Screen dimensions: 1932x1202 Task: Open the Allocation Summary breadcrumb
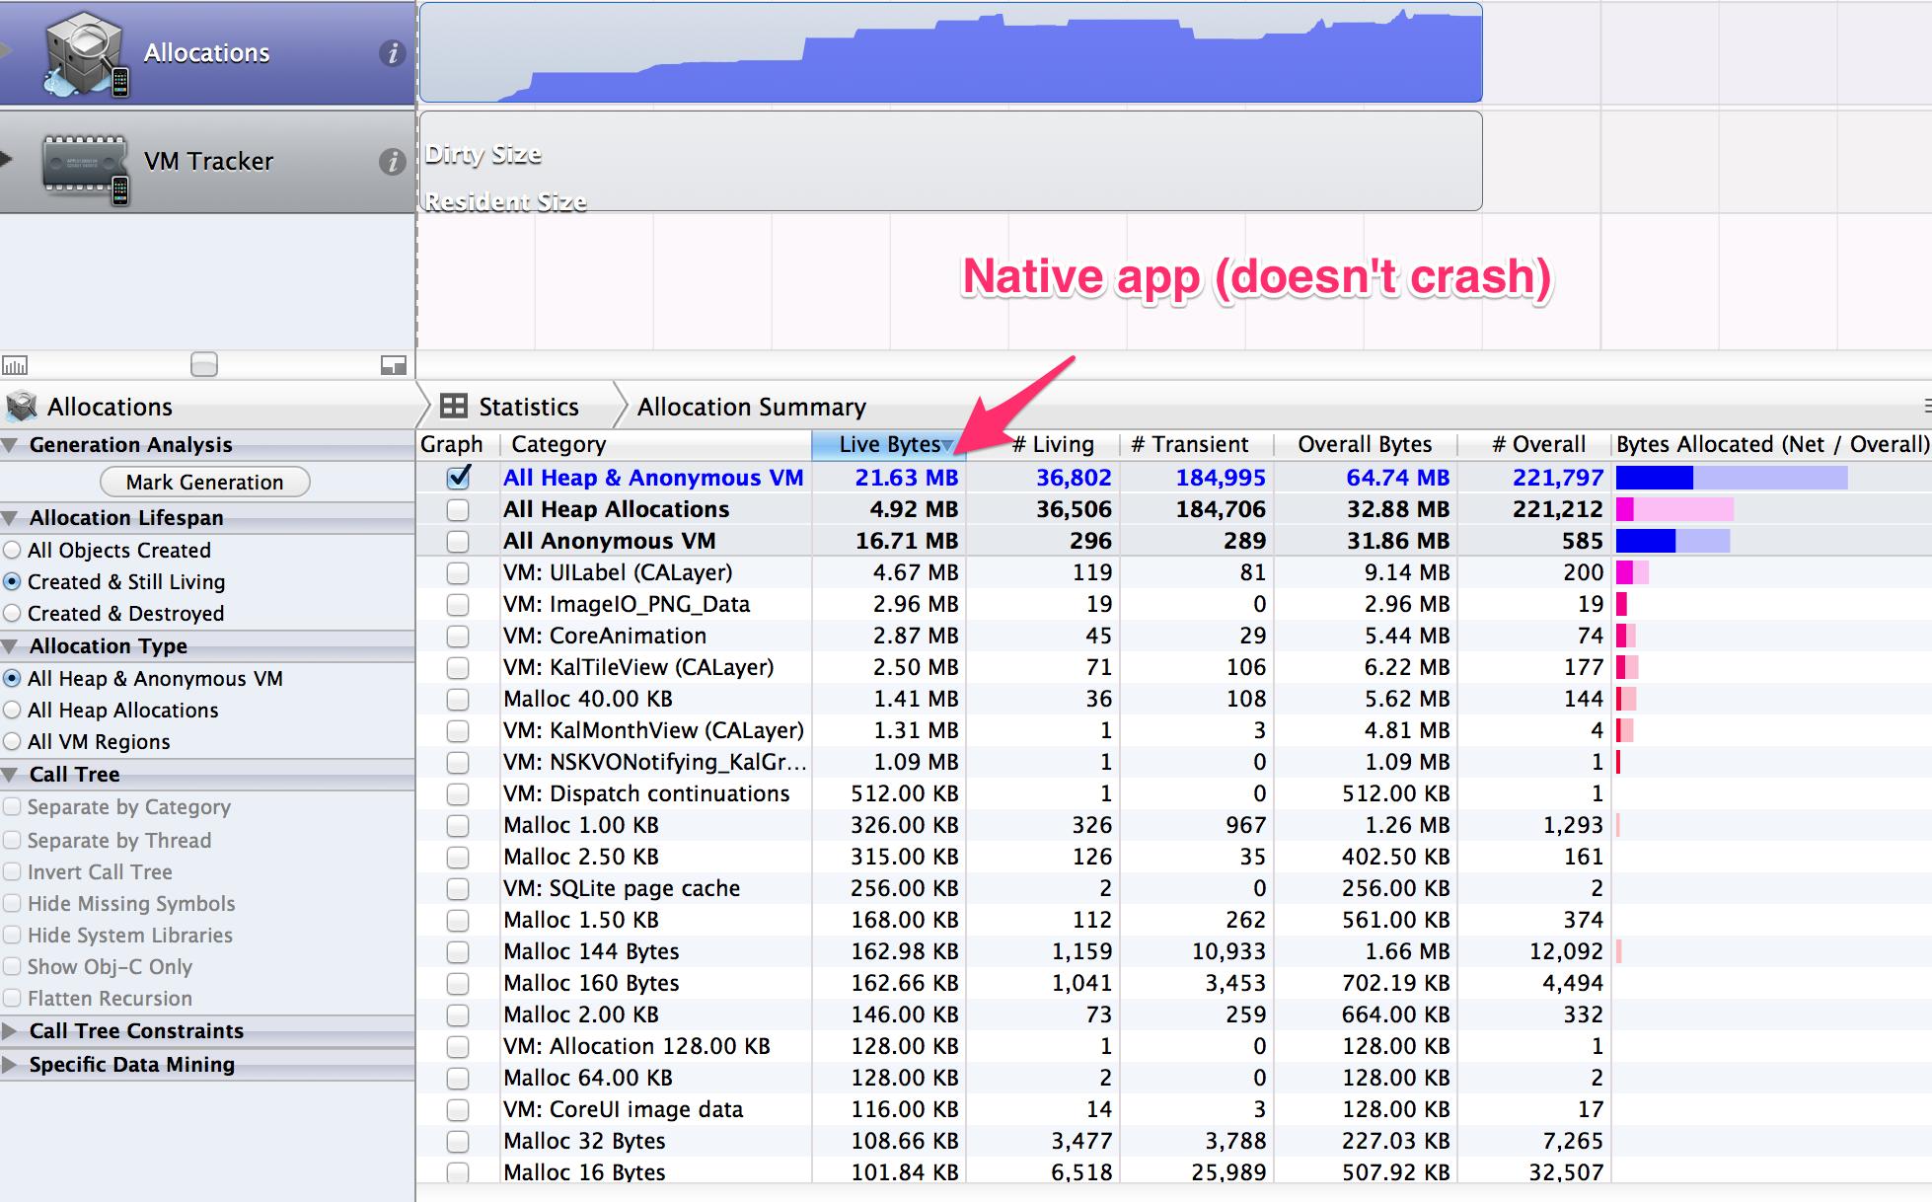(x=751, y=407)
